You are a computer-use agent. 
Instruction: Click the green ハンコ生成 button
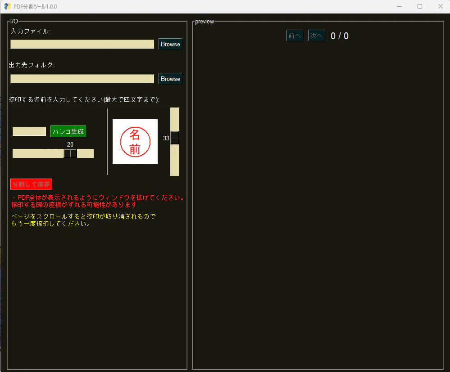click(x=68, y=131)
